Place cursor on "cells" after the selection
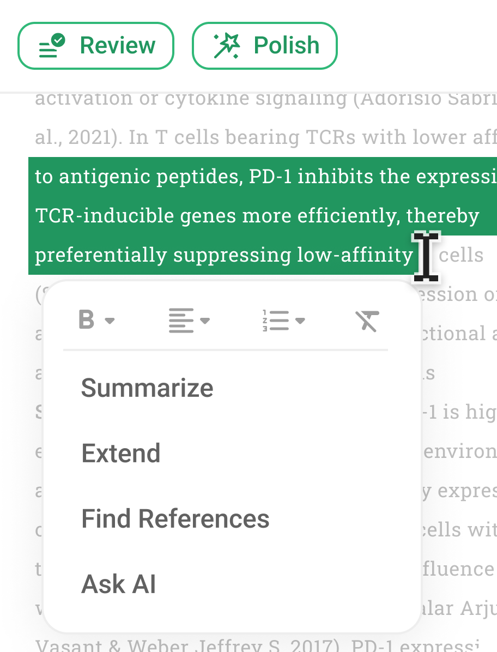This screenshot has height=652, width=497. [x=461, y=255]
